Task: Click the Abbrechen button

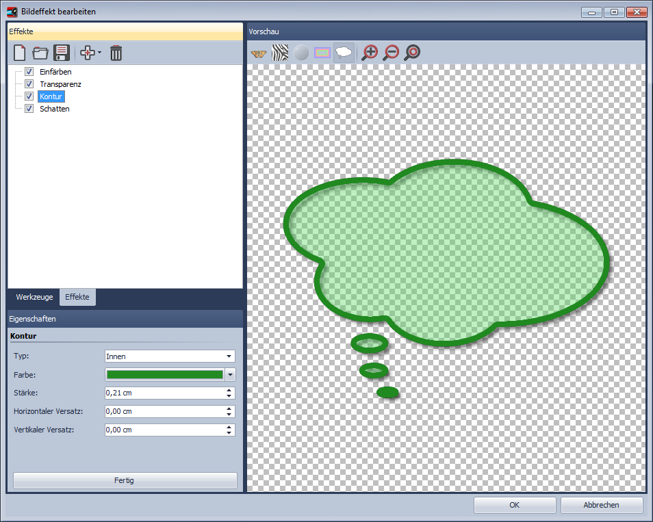Action: click(602, 505)
